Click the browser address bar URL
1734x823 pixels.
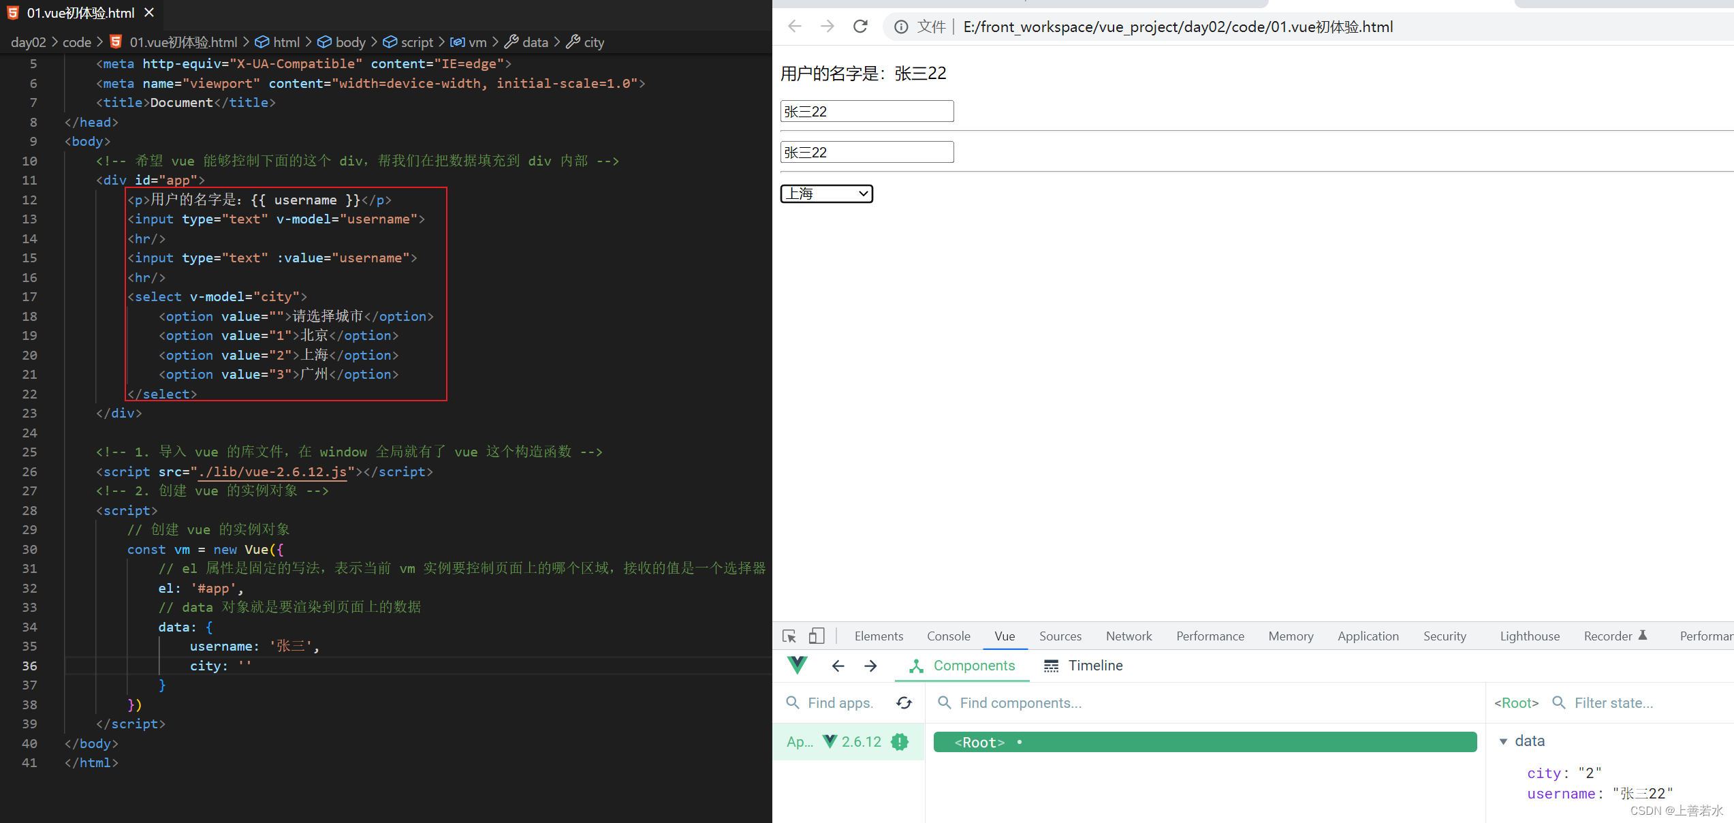(1178, 27)
